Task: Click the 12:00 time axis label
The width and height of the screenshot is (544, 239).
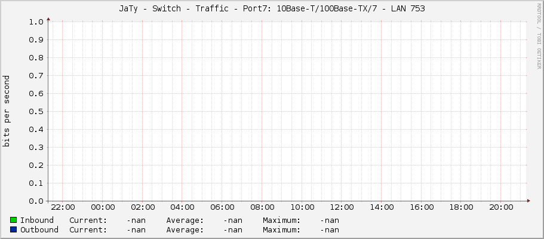Action: pos(342,207)
